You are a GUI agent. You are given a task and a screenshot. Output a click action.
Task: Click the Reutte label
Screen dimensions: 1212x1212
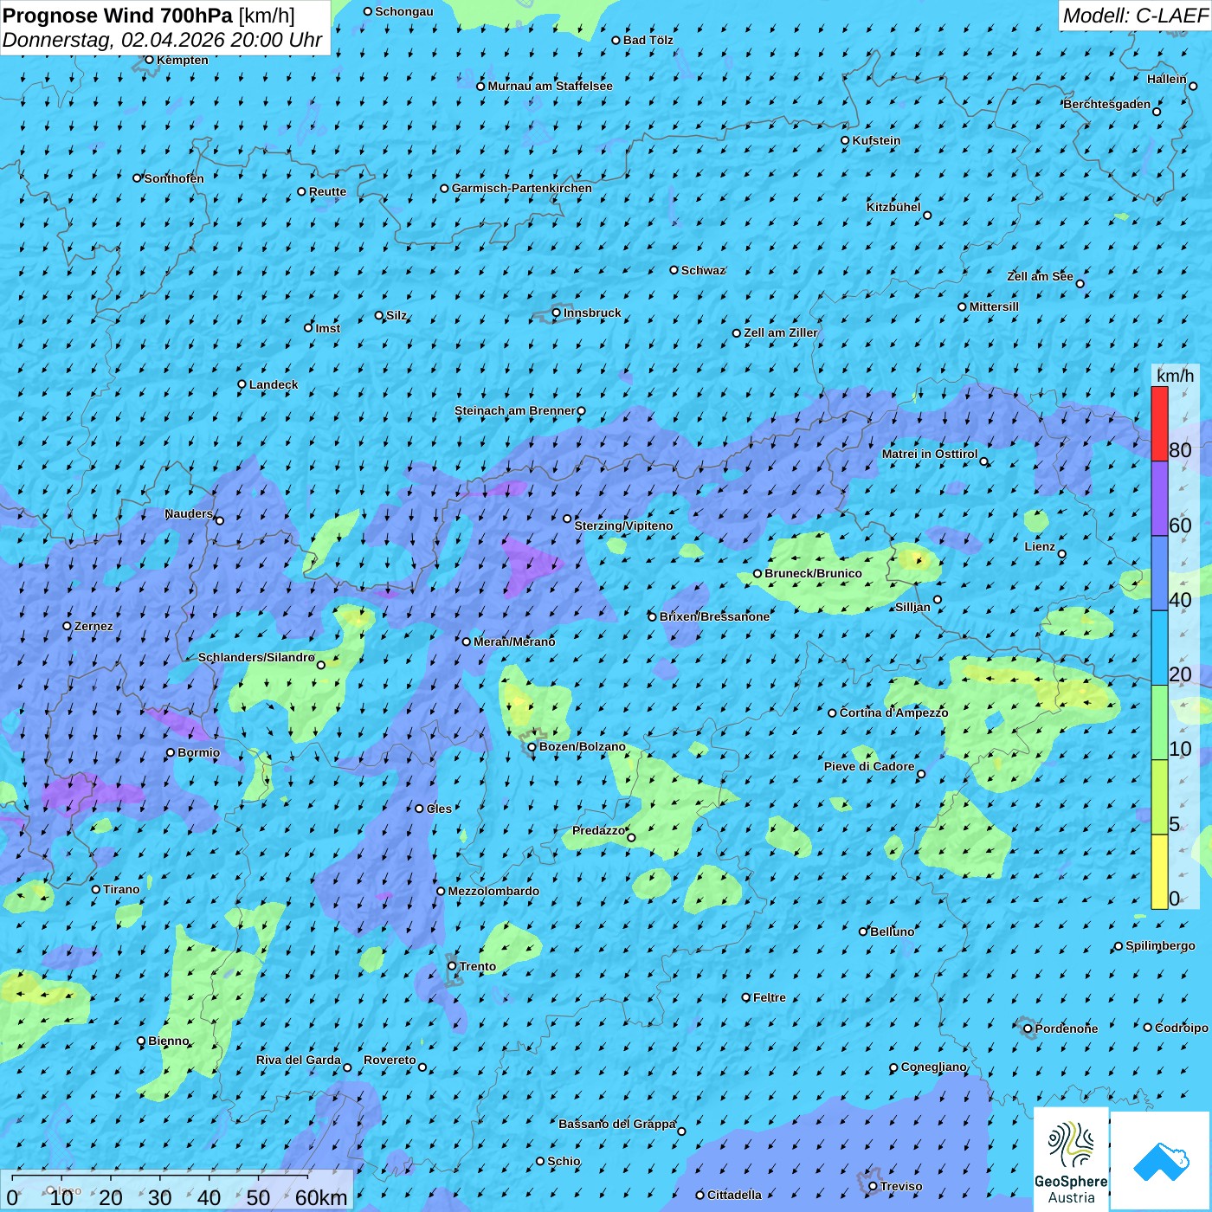coord(328,191)
